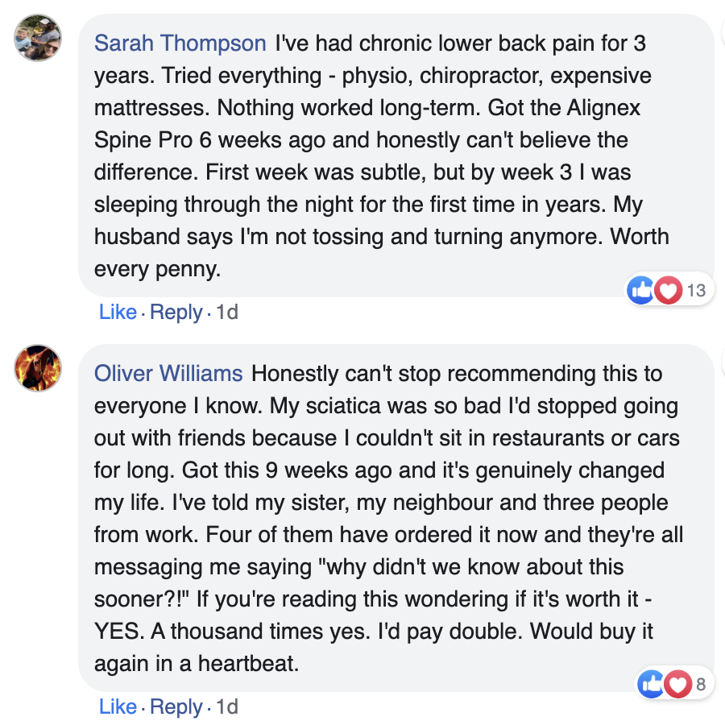
Task: Open the 8 reactions count list
Action: [x=701, y=685]
